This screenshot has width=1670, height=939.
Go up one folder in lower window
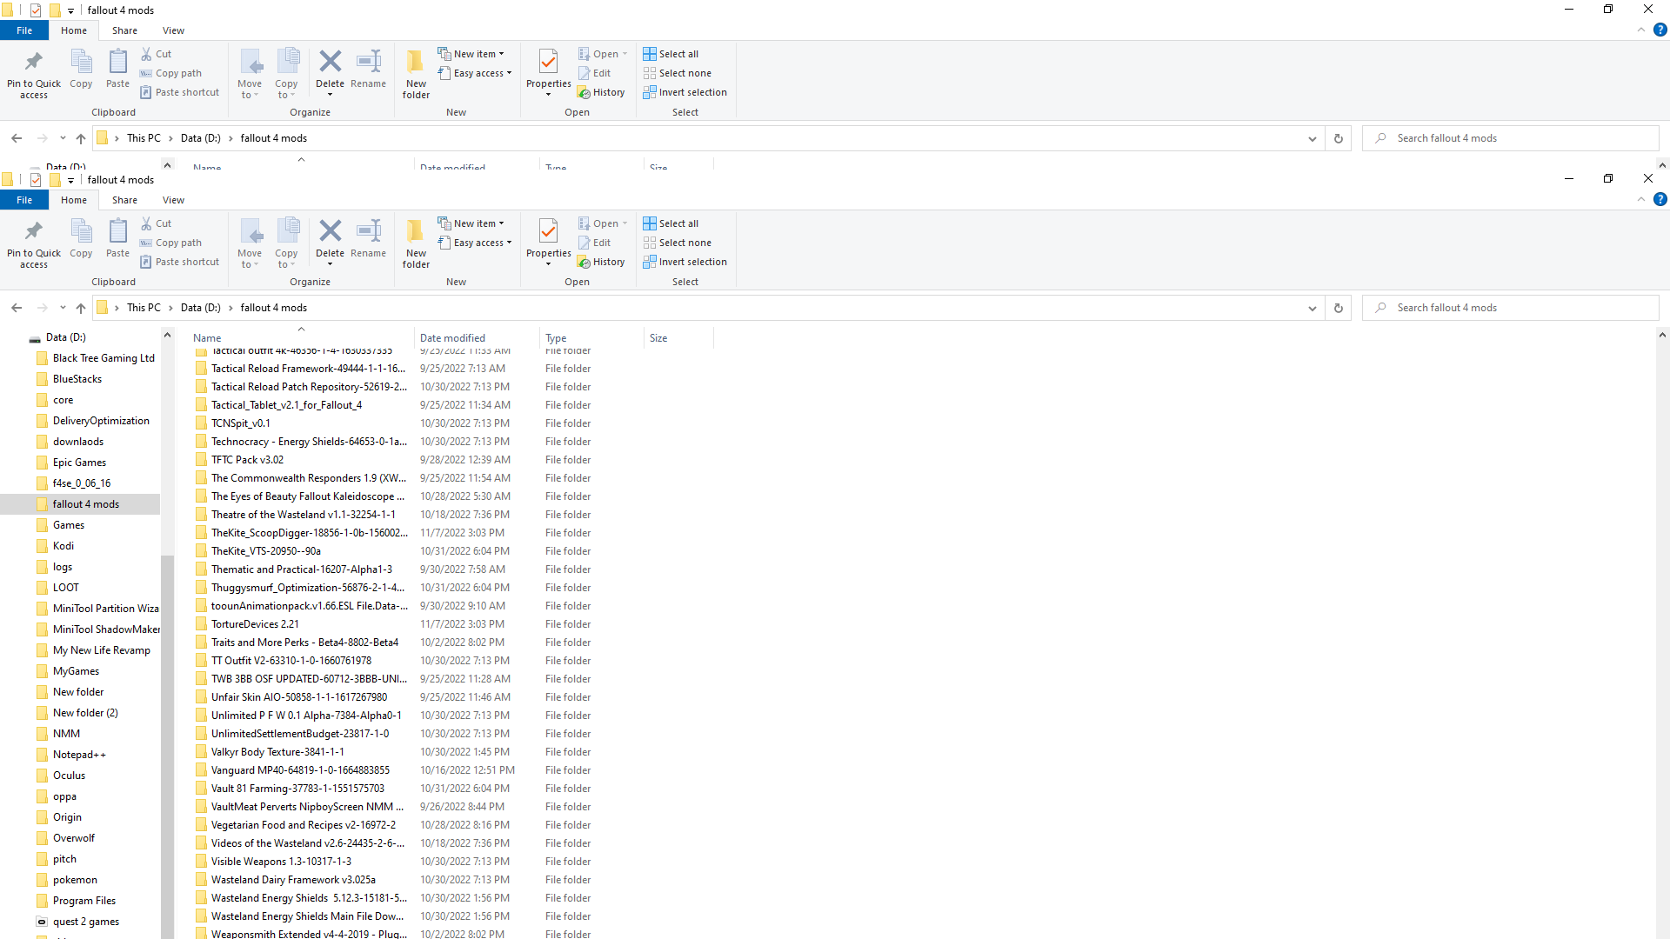coord(81,308)
